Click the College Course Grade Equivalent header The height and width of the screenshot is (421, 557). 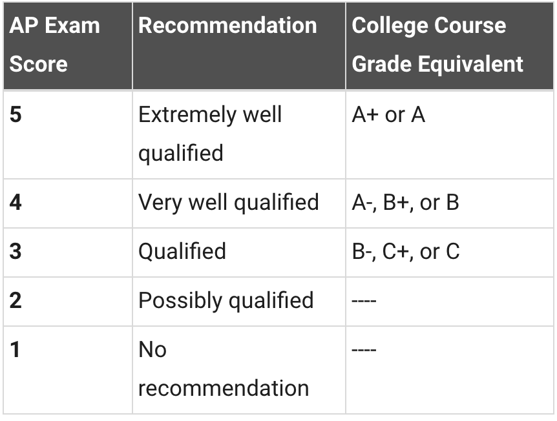450,45
